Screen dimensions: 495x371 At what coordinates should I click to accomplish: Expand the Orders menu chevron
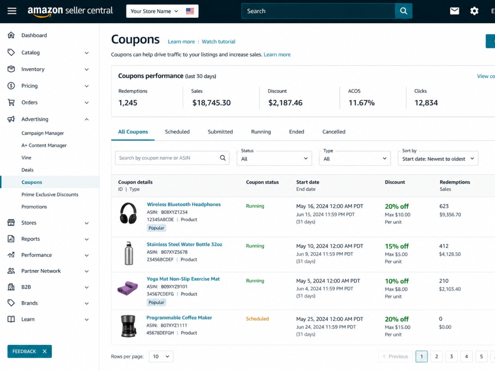tap(87, 103)
